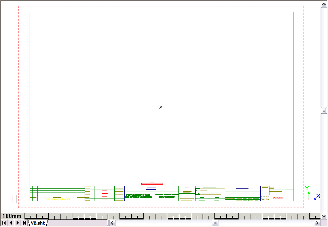
Task: Click the splitter between sheet tab and scrollbar
Action: [108, 223]
